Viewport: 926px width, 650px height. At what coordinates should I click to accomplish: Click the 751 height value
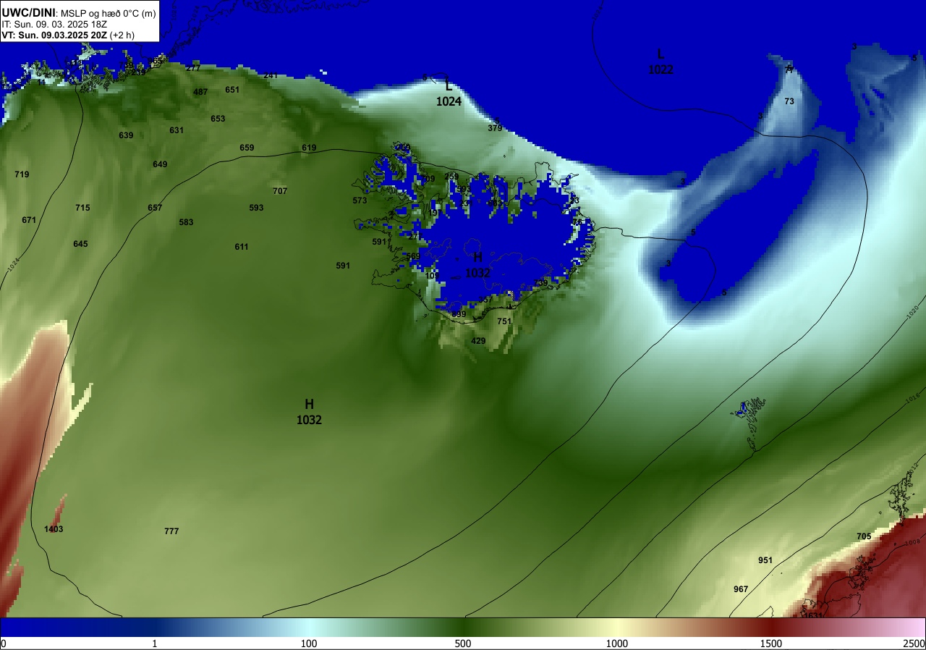tap(504, 321)
